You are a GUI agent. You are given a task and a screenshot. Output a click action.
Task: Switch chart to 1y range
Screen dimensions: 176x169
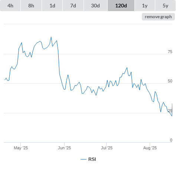click(x=145, y=6)
